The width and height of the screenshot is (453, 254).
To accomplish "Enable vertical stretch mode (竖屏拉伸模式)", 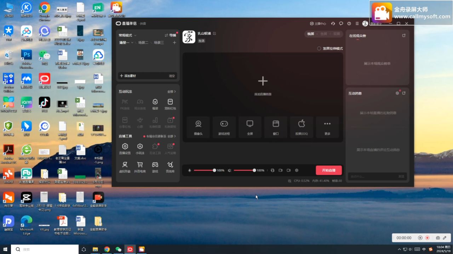I will pyautogui.click(x=319, y=49).
